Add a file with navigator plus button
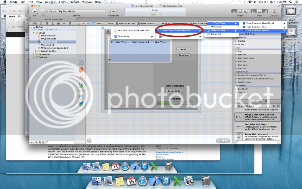The image size is (302, 189). [x=32, y=142]
